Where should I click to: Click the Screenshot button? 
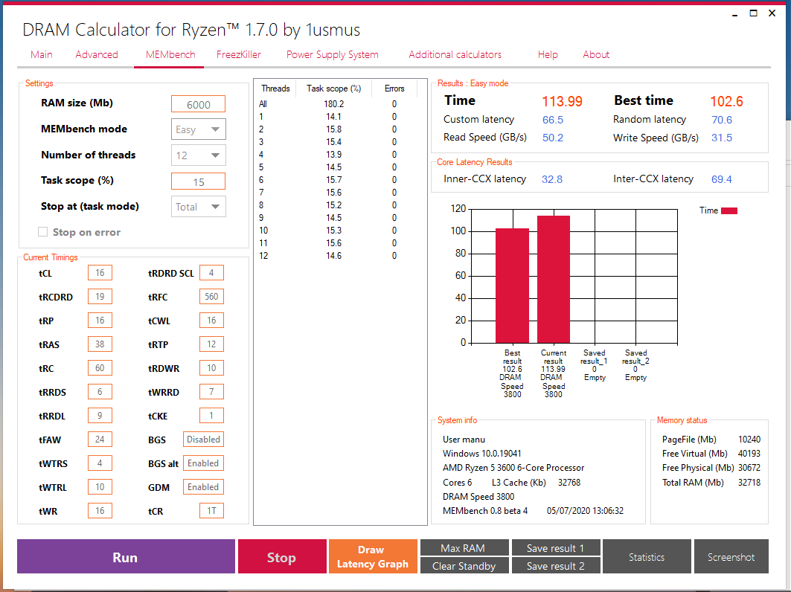(x=731, y=557)
